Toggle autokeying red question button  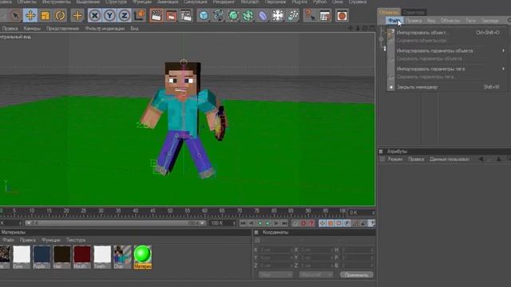(311, 223)
